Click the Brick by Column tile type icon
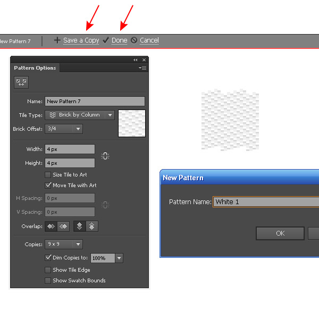 (x=53, y=115)
